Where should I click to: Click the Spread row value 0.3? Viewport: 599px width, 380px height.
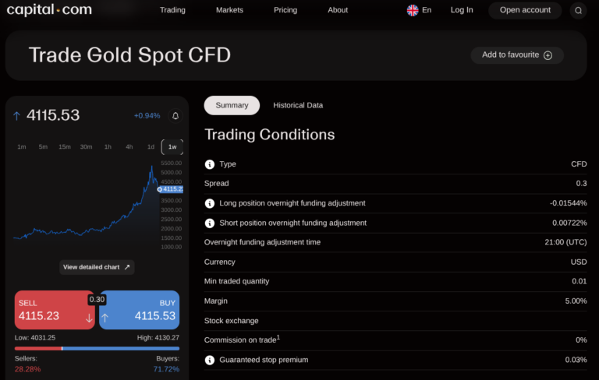[x=581, y=184]
